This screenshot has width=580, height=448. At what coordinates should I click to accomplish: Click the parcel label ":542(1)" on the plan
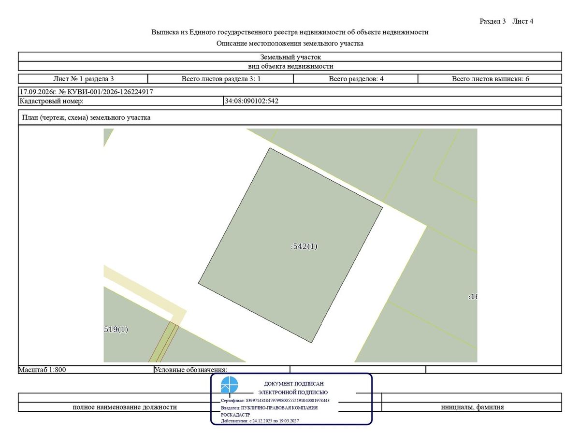tap(304, 246)
